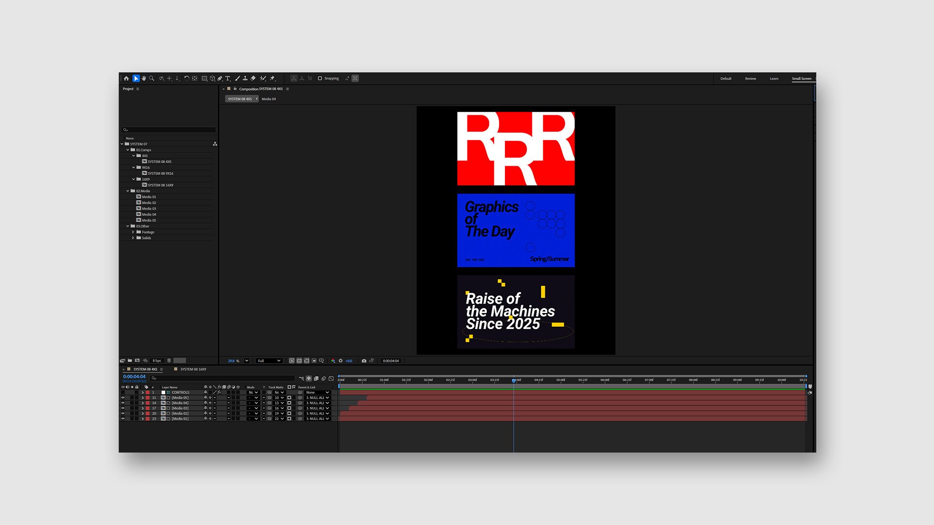The width and height of the screenshot is (934, 525).
Task: Open the Small Screen workspace
Action: tap(802, 78)
